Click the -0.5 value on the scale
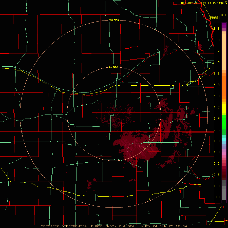228x228 pixels. pos(216,175)
